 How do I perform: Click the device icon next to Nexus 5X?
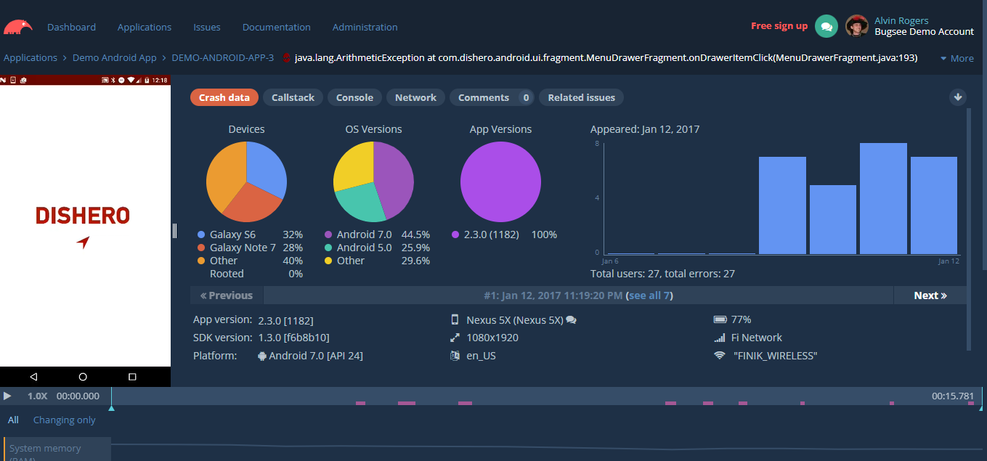(455, 319)
